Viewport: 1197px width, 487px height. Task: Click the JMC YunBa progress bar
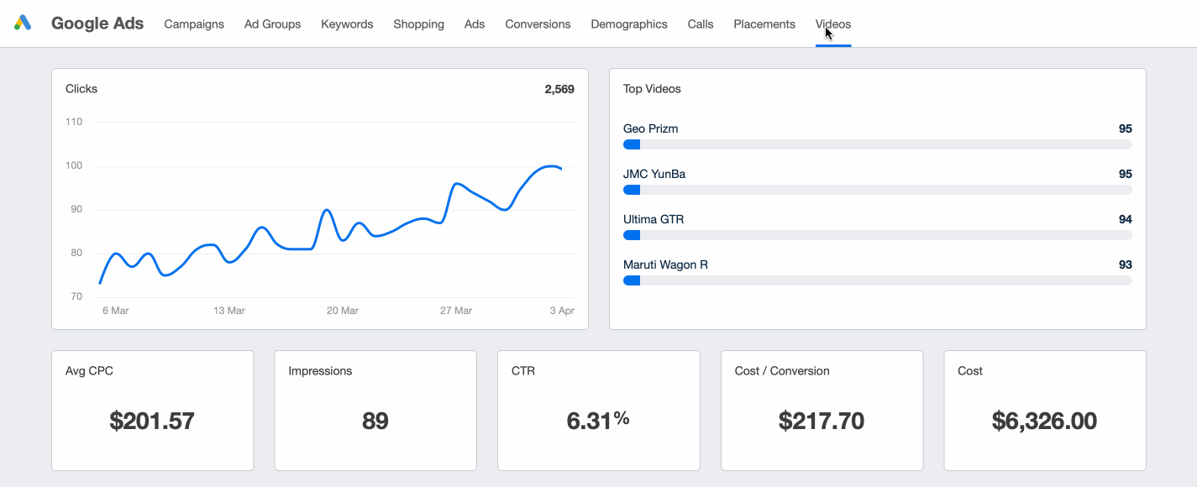click(878, 190)
